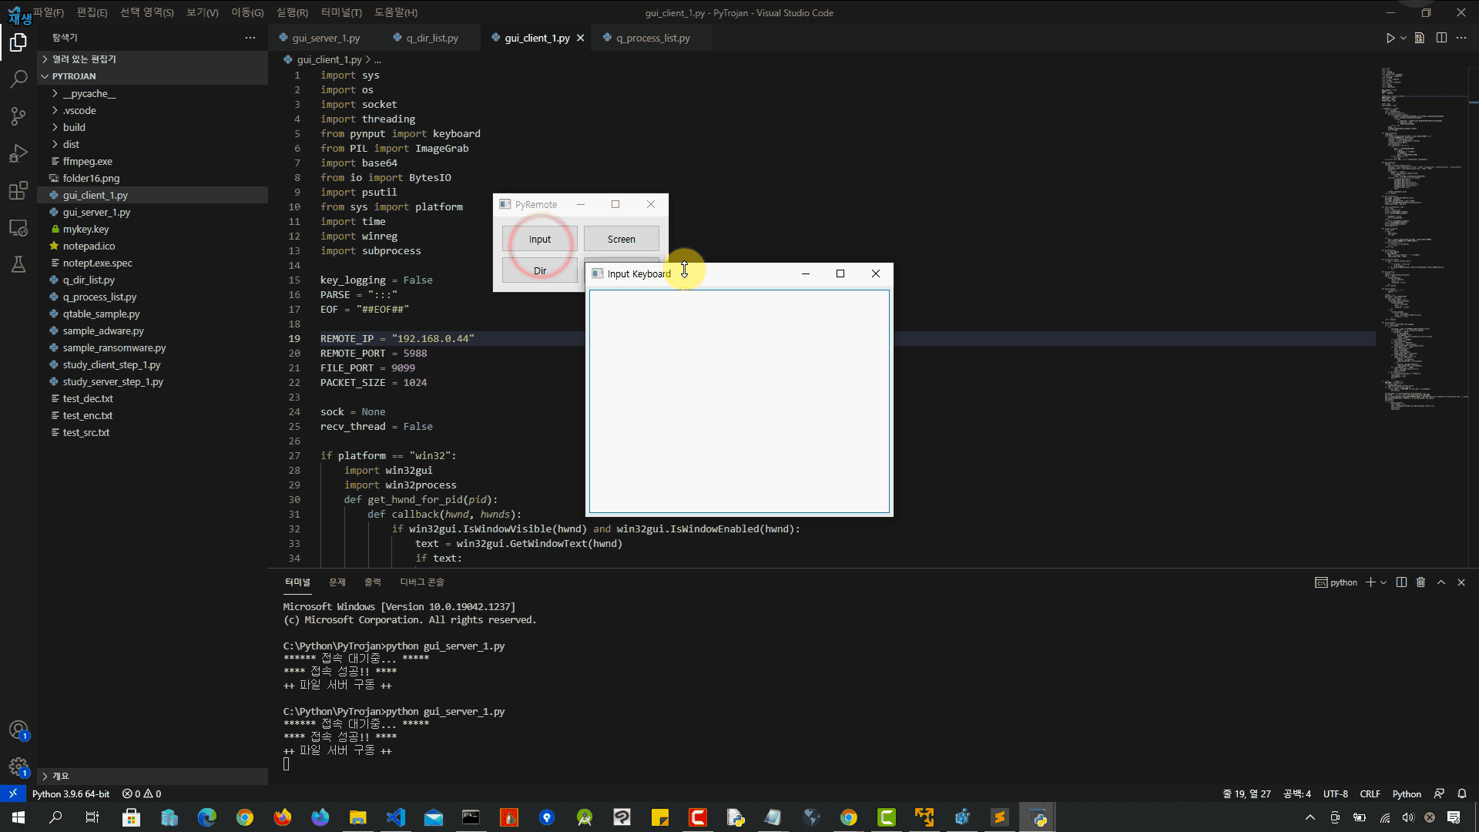Open Extensions view icon
This screenshot has height=832, width=1479.
pos(18,190)
